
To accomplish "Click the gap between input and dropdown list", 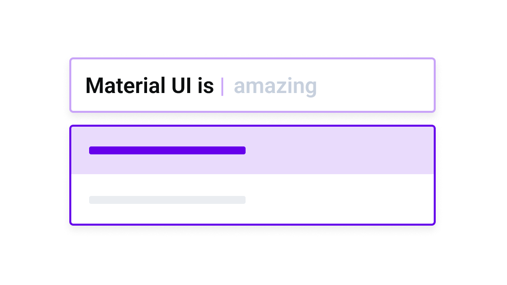I will coord(253,119).
